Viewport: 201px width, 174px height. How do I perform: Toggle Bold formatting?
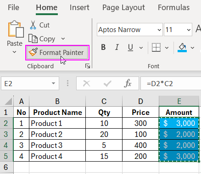103,47
